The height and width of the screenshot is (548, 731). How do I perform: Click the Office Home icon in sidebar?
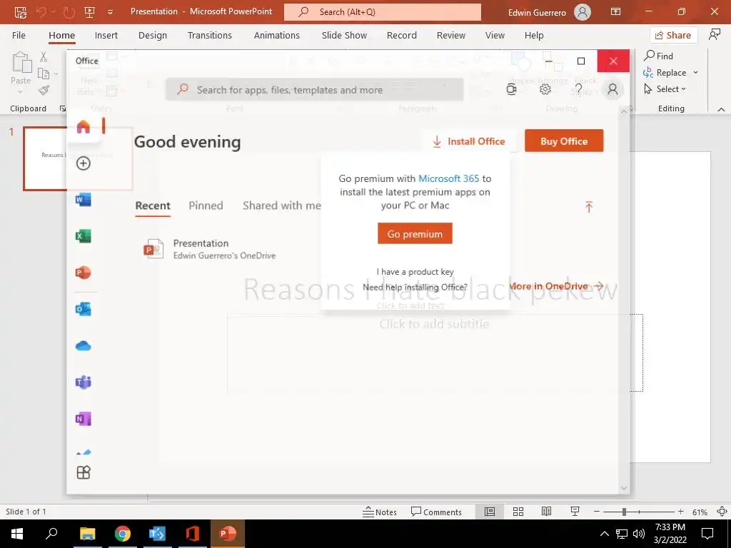pyautogui.click(x=83, y=126)
